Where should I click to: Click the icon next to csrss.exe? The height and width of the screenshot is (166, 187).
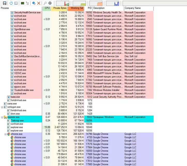click(5, 104)
